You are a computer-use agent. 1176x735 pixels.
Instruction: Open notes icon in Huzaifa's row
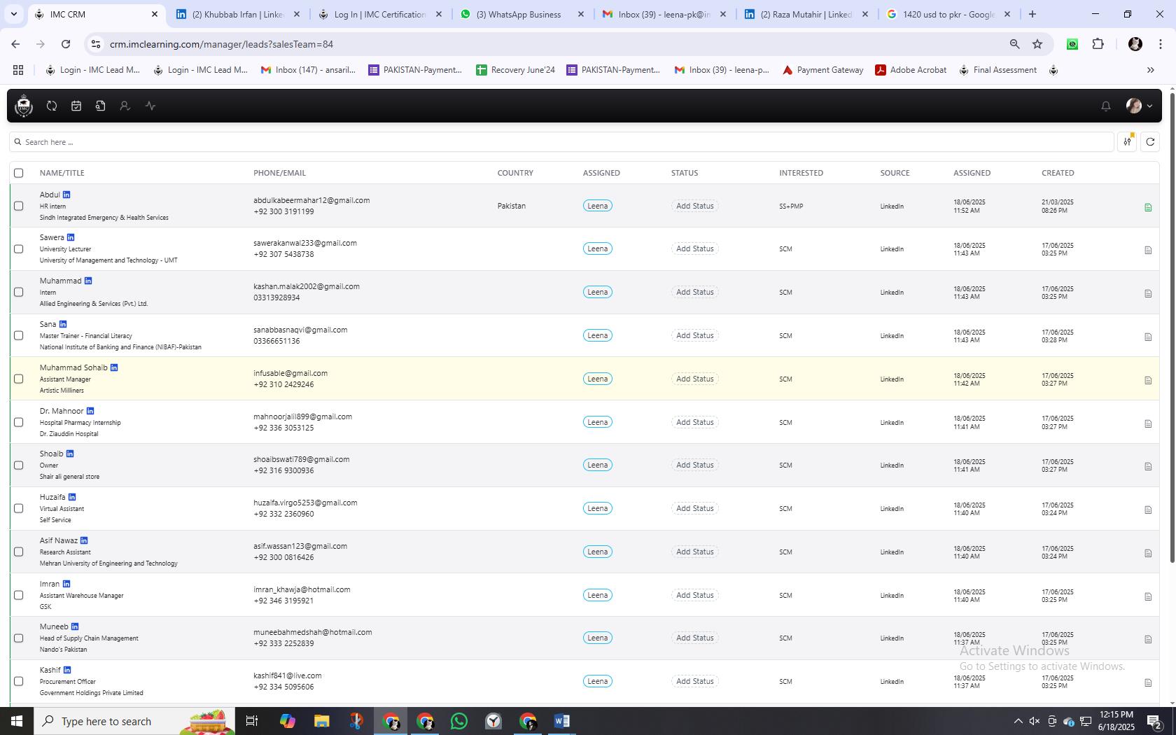point(1148,510)
